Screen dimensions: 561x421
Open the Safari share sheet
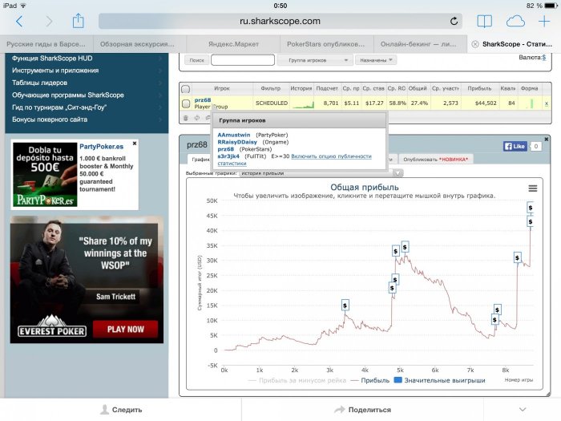78,21
